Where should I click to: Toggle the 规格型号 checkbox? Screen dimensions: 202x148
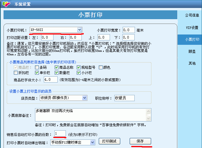click(79, 68)
